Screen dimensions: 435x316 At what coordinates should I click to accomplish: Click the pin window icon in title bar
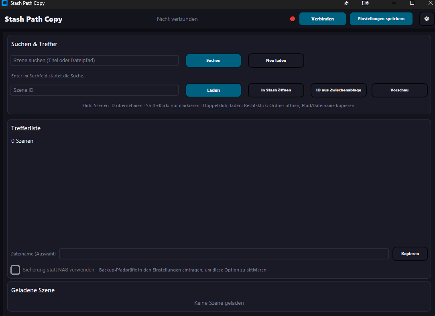click(346, 3)
